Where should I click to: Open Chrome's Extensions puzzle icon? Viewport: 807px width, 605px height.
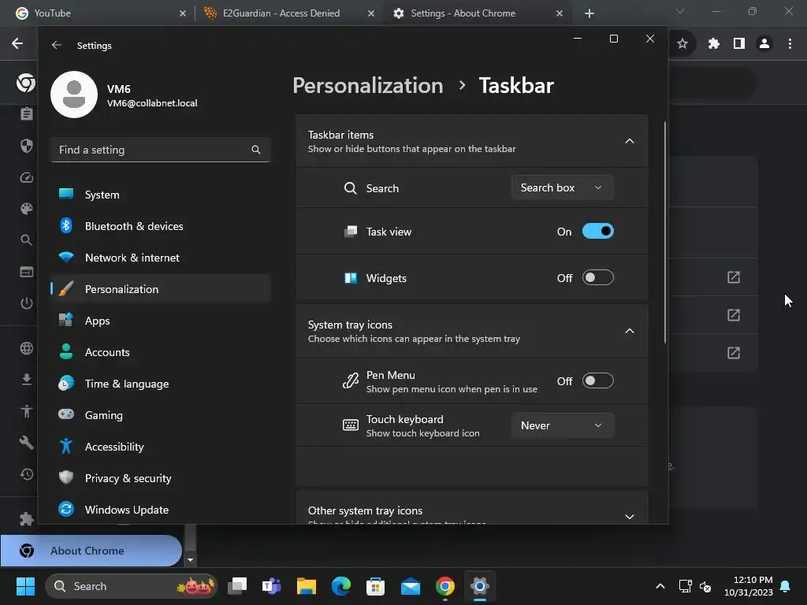click(x=714, y=44)
